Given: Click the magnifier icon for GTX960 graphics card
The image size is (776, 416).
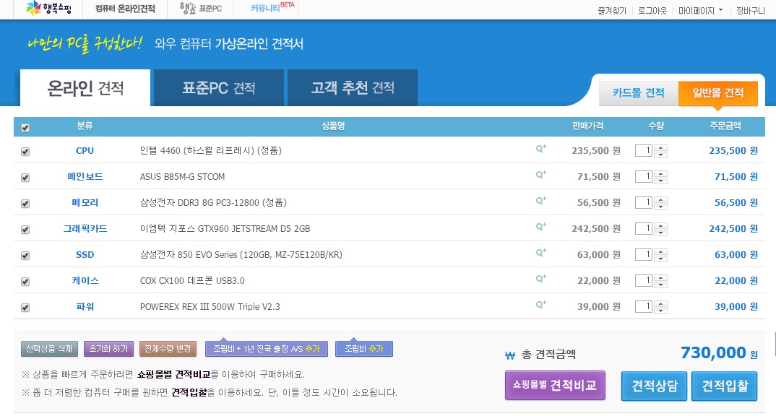Looking at the screenshot, I should [540, 227].
